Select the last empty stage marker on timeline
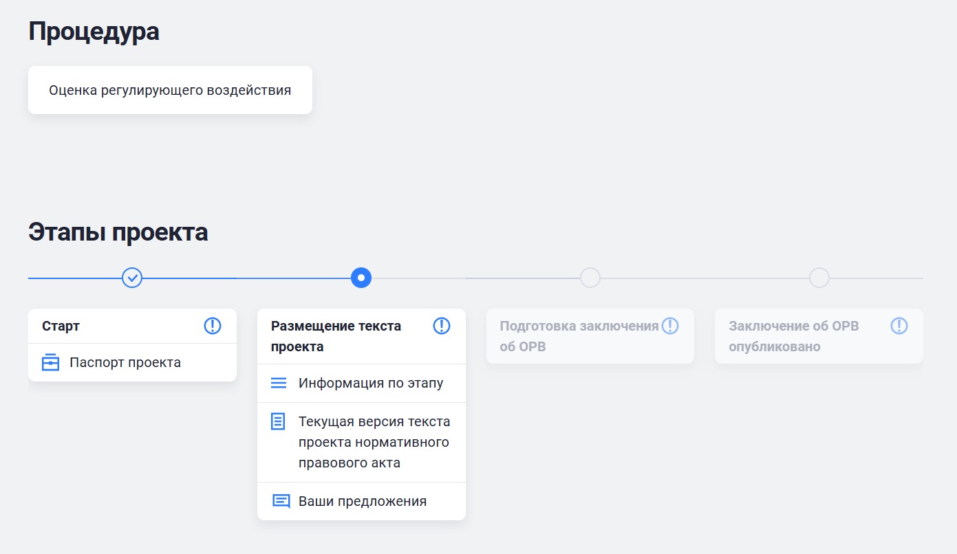The image size is (957, 554). pos(819,278)
